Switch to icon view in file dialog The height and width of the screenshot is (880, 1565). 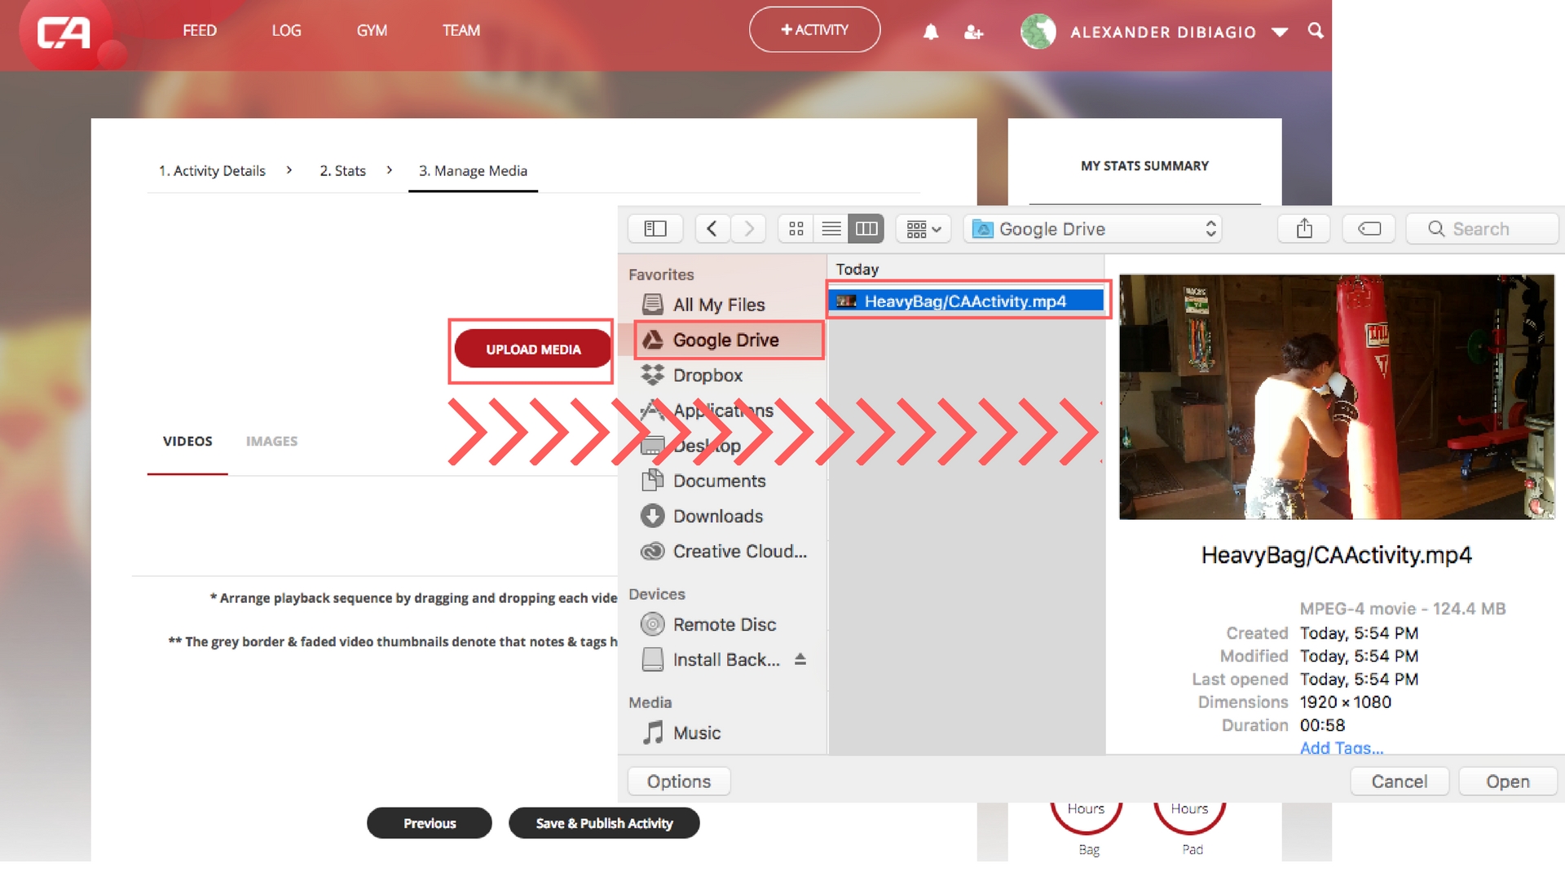coord(796,229)
